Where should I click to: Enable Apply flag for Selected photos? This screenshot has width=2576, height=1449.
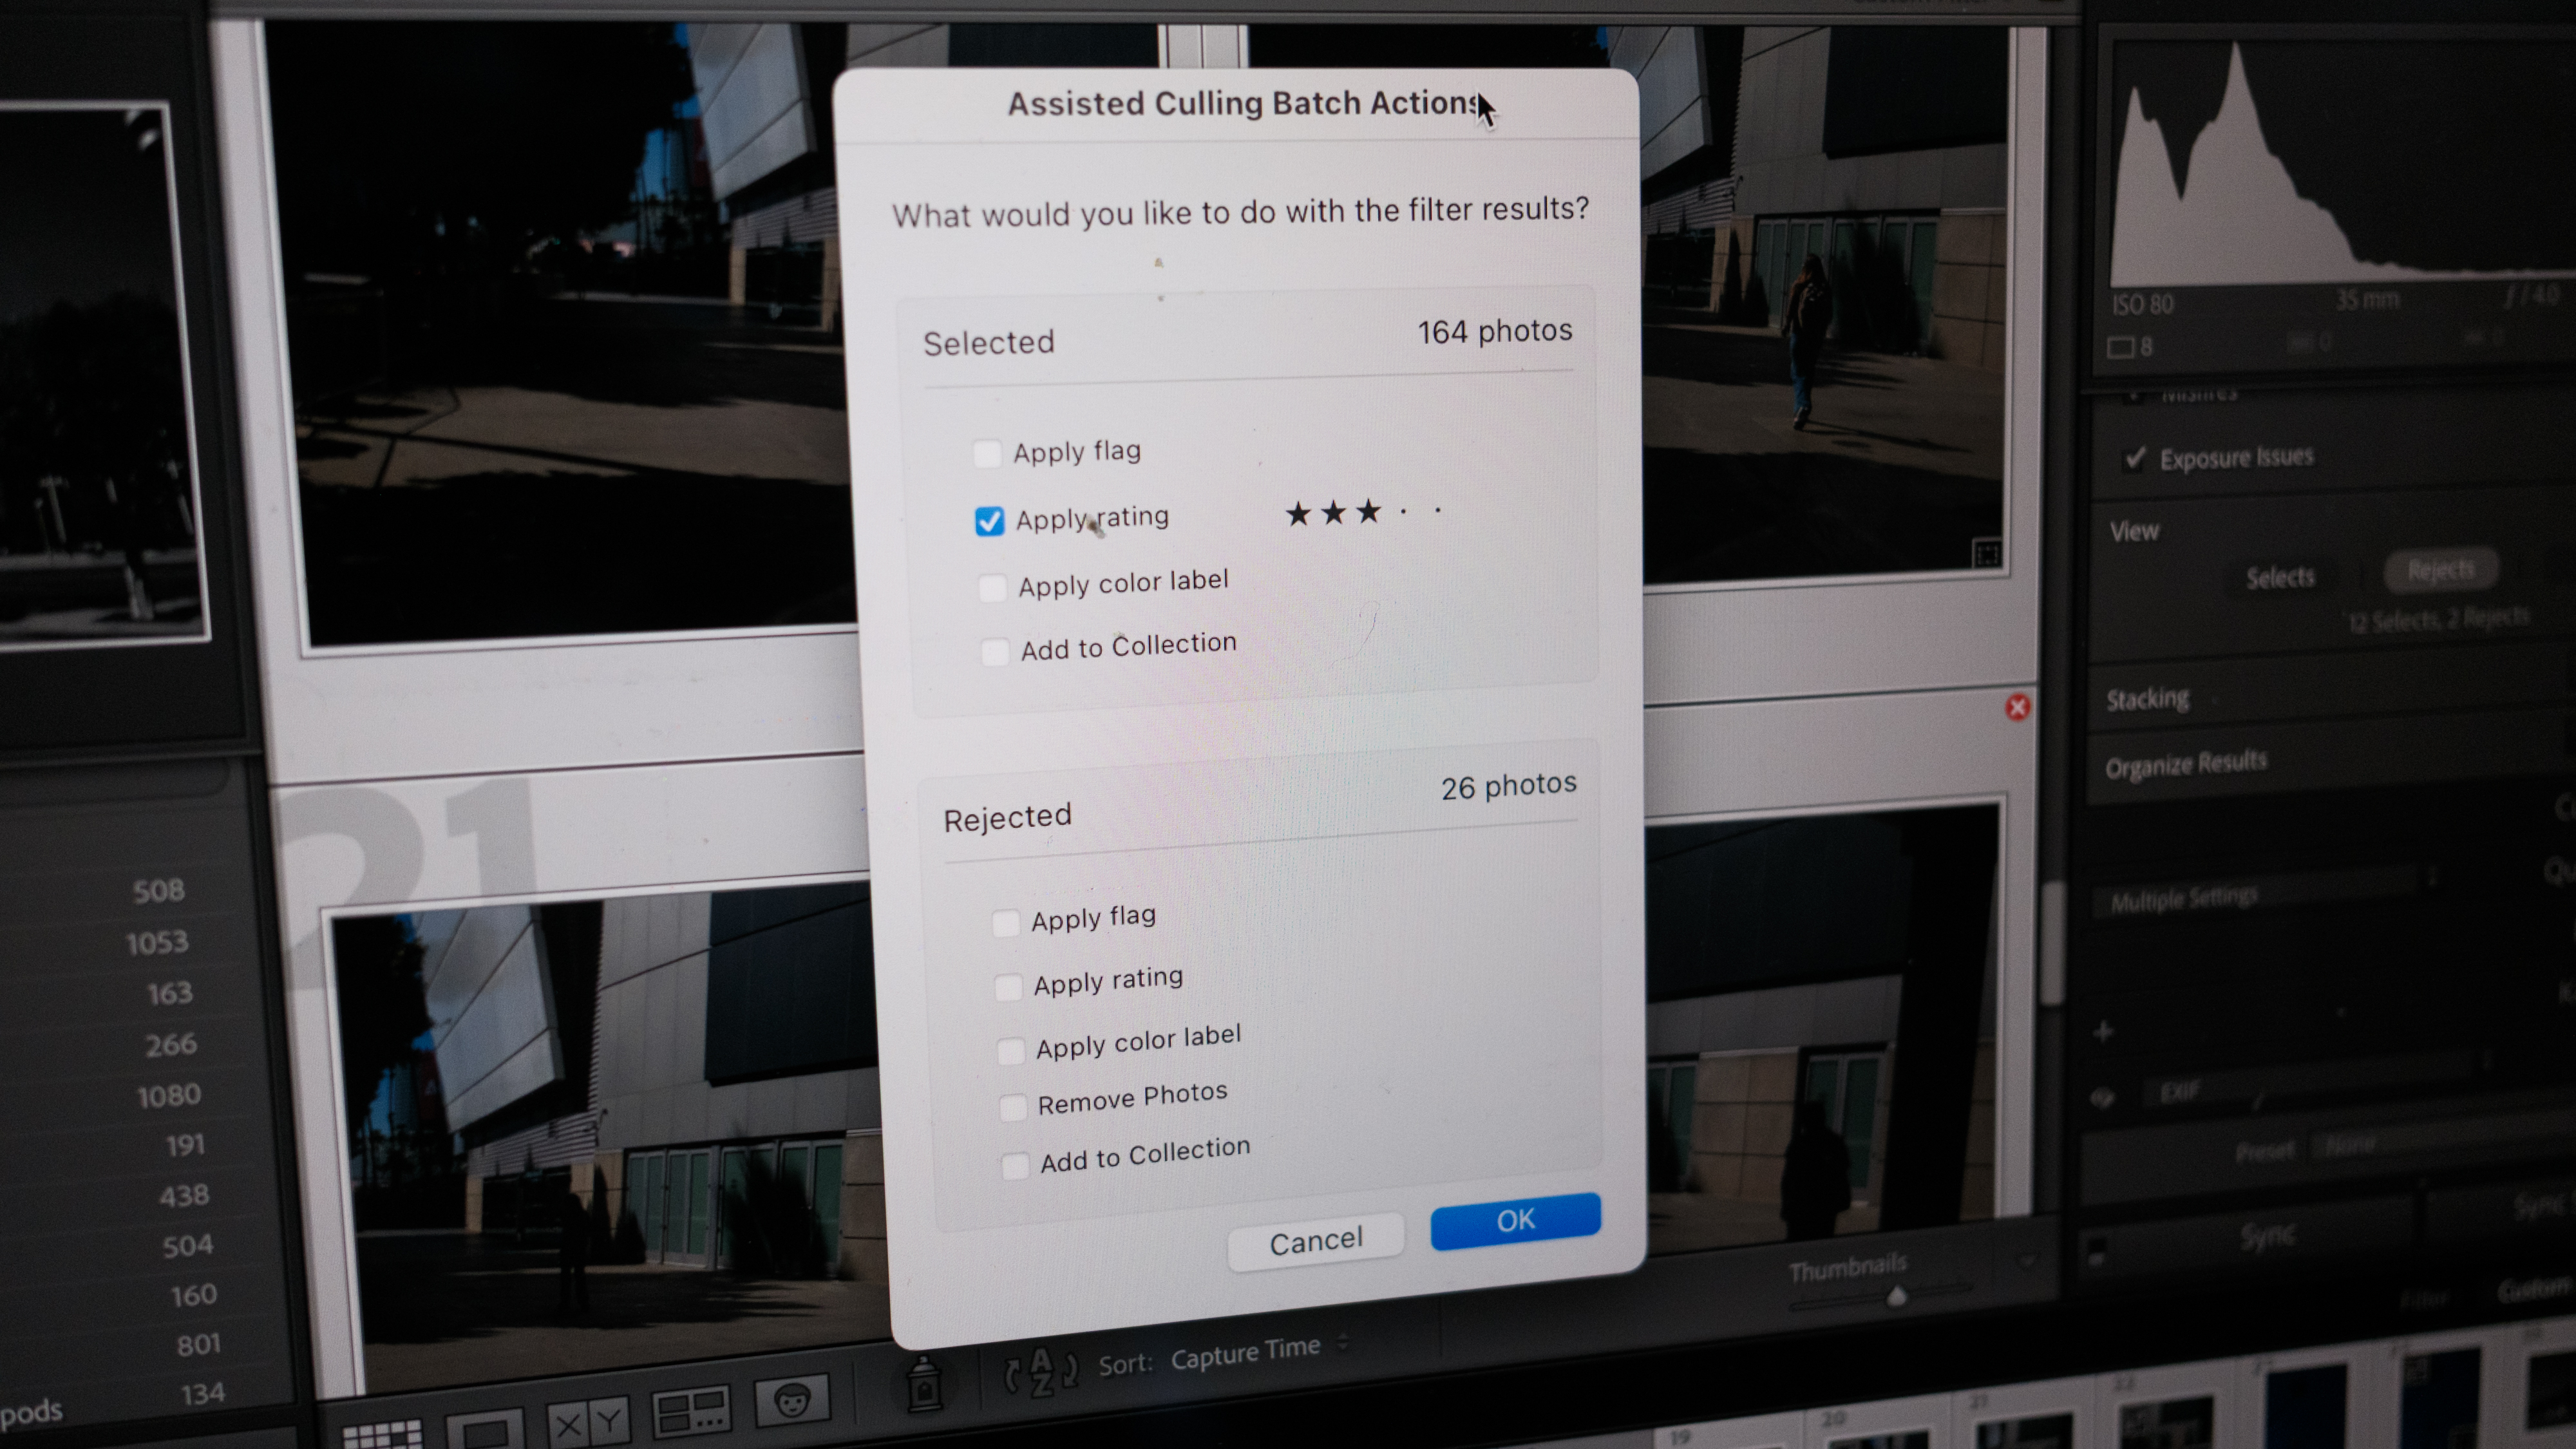click(x=987, y=453)
